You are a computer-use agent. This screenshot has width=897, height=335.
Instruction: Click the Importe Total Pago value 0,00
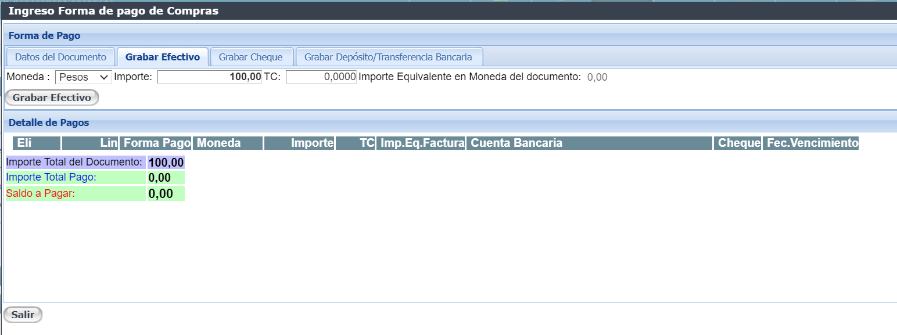click(160, 178)
